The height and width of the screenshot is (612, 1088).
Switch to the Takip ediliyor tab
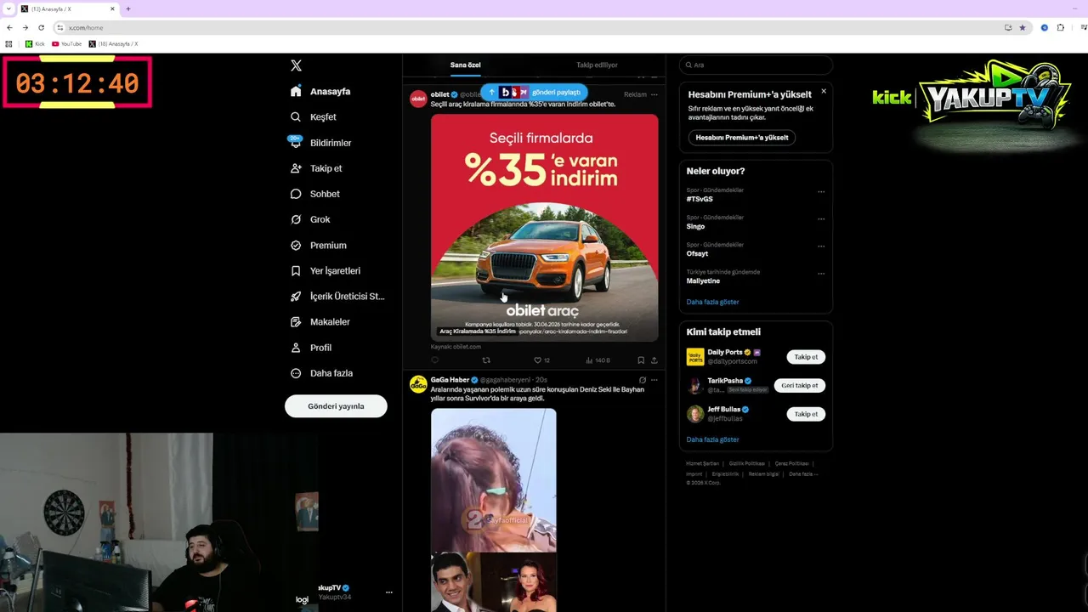(x=597, y=65)
